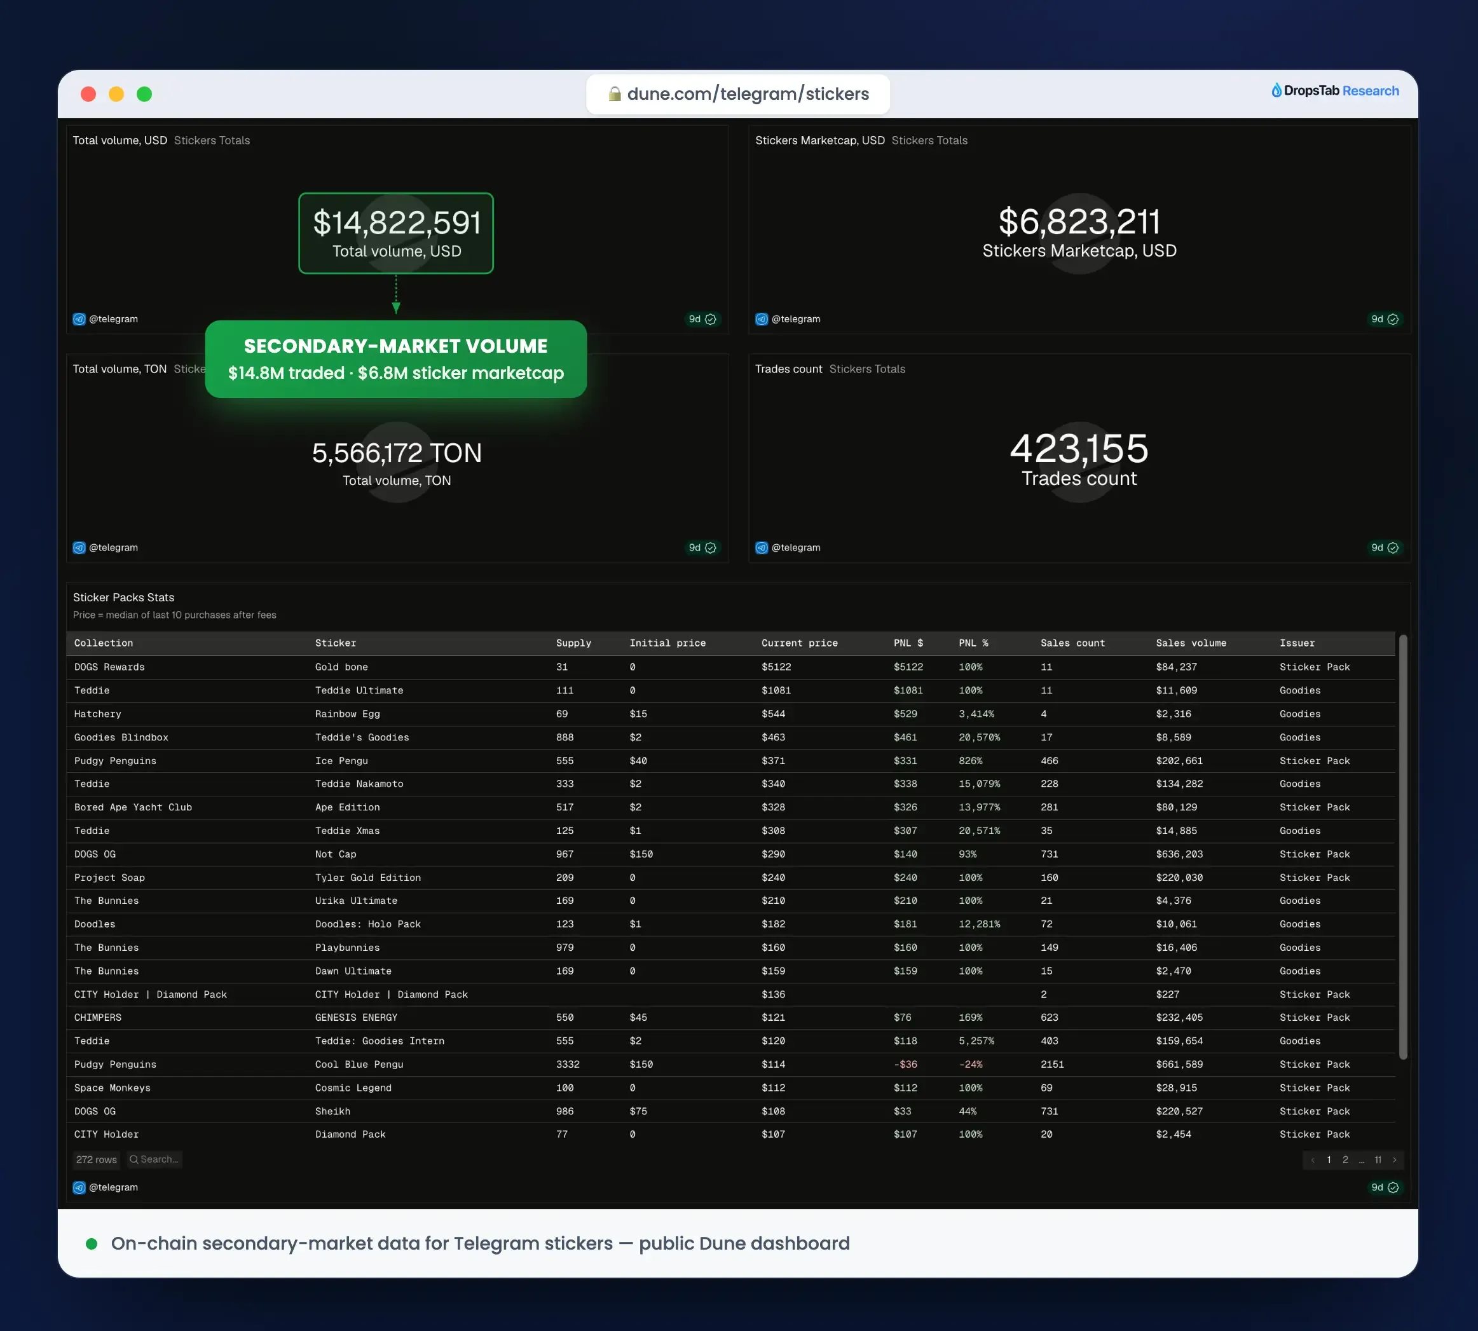
Task: Select the Bored Ape Yacht Club cell
Action: [133, 807]
